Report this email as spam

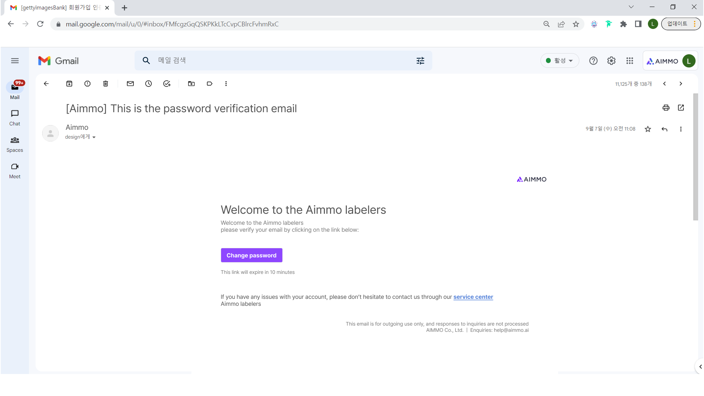[x=87, y=84]
